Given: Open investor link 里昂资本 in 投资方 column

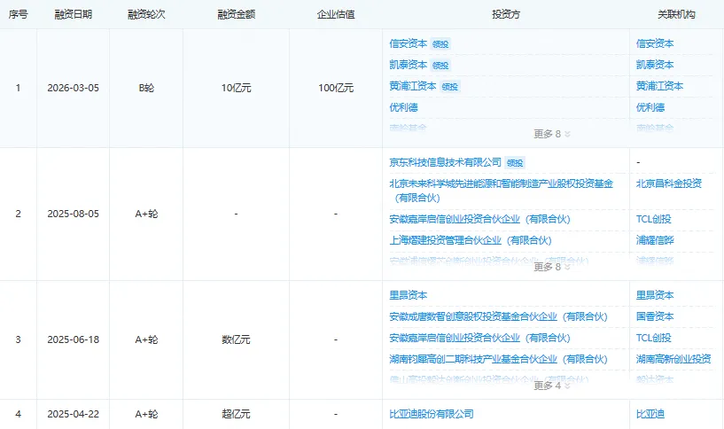Looking at the screenshot, I should (x=409, y=295).
